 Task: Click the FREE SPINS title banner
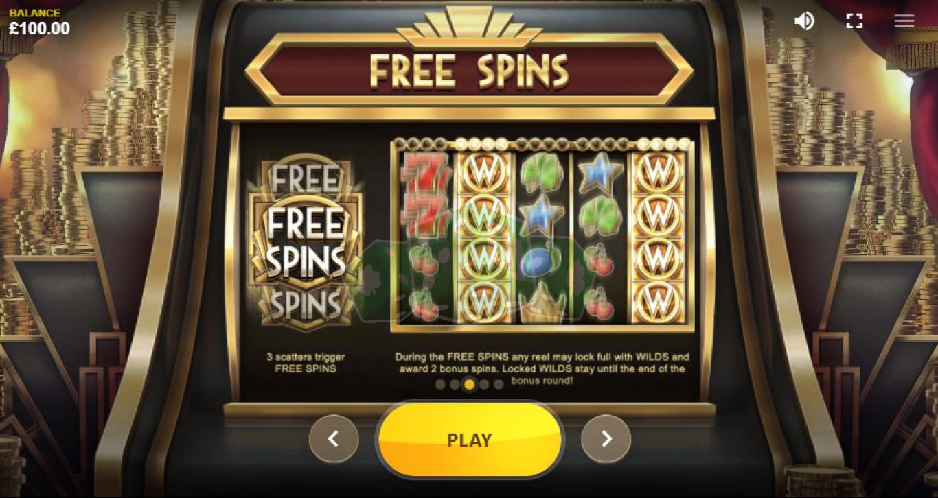(470, 70)
